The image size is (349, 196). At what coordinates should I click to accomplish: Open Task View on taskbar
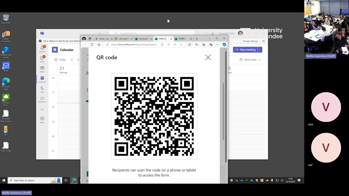(x=66, y=180)
